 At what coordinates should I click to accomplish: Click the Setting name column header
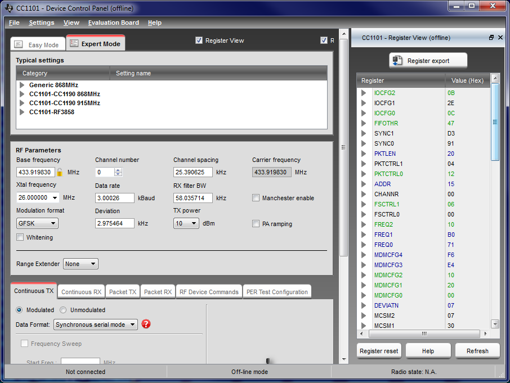point(218,73)
